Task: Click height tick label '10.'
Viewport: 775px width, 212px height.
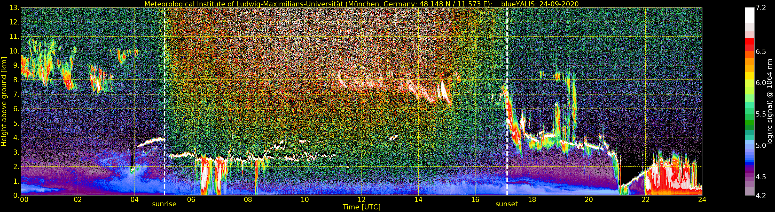Action: [14, 51]
